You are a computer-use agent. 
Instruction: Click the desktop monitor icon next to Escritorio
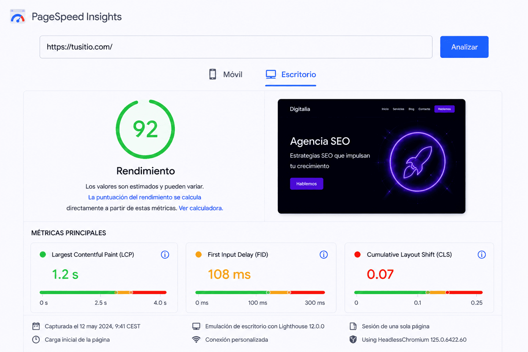click(271, 74)
